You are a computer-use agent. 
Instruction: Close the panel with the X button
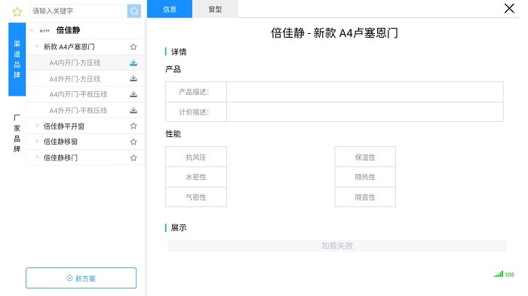[x=509, y=8]
